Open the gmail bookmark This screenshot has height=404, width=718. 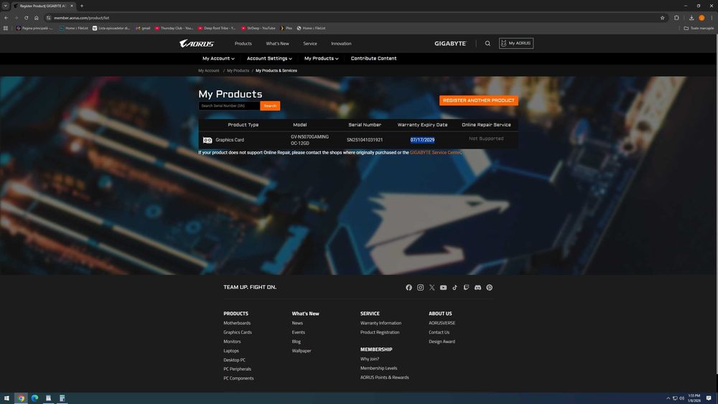[144, 28]
